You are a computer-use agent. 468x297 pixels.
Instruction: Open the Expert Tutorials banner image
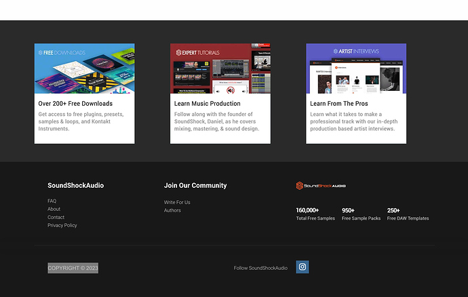(220, 68)
